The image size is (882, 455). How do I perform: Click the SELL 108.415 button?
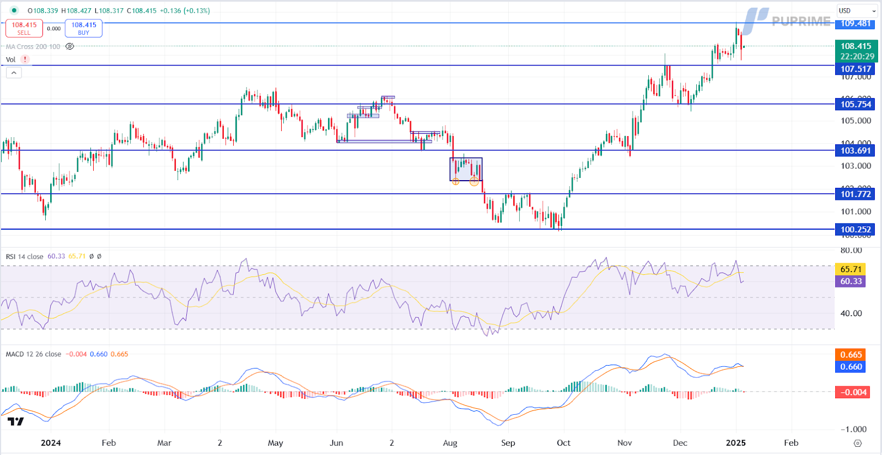click(x=24, y=29)
